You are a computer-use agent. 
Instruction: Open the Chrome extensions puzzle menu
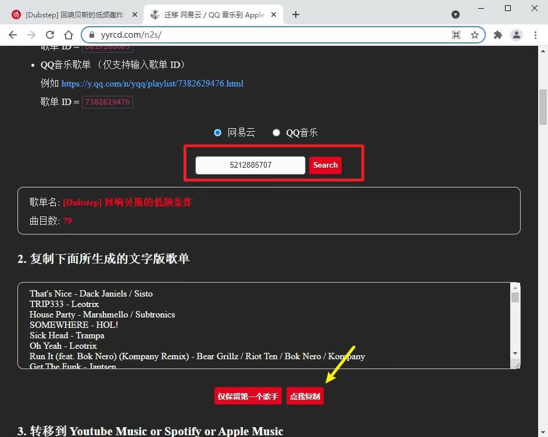pyautogui.click(x=497, y=35)
